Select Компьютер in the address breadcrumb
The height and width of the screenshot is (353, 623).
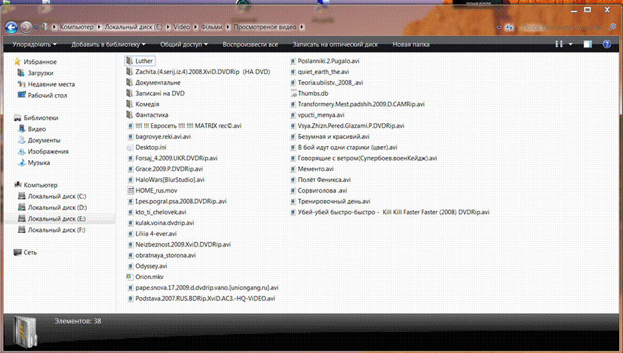pos(77,27)
